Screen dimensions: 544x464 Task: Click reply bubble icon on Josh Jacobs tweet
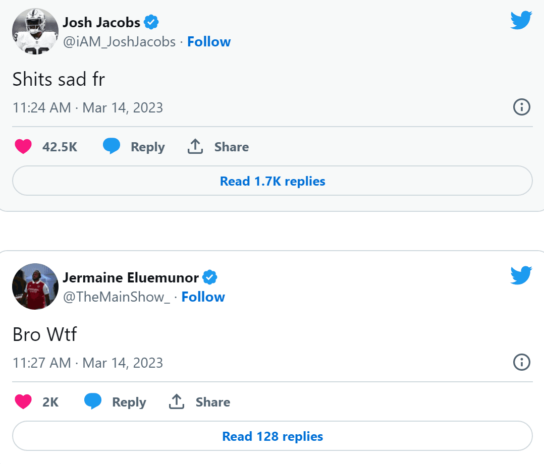(112, 147)
